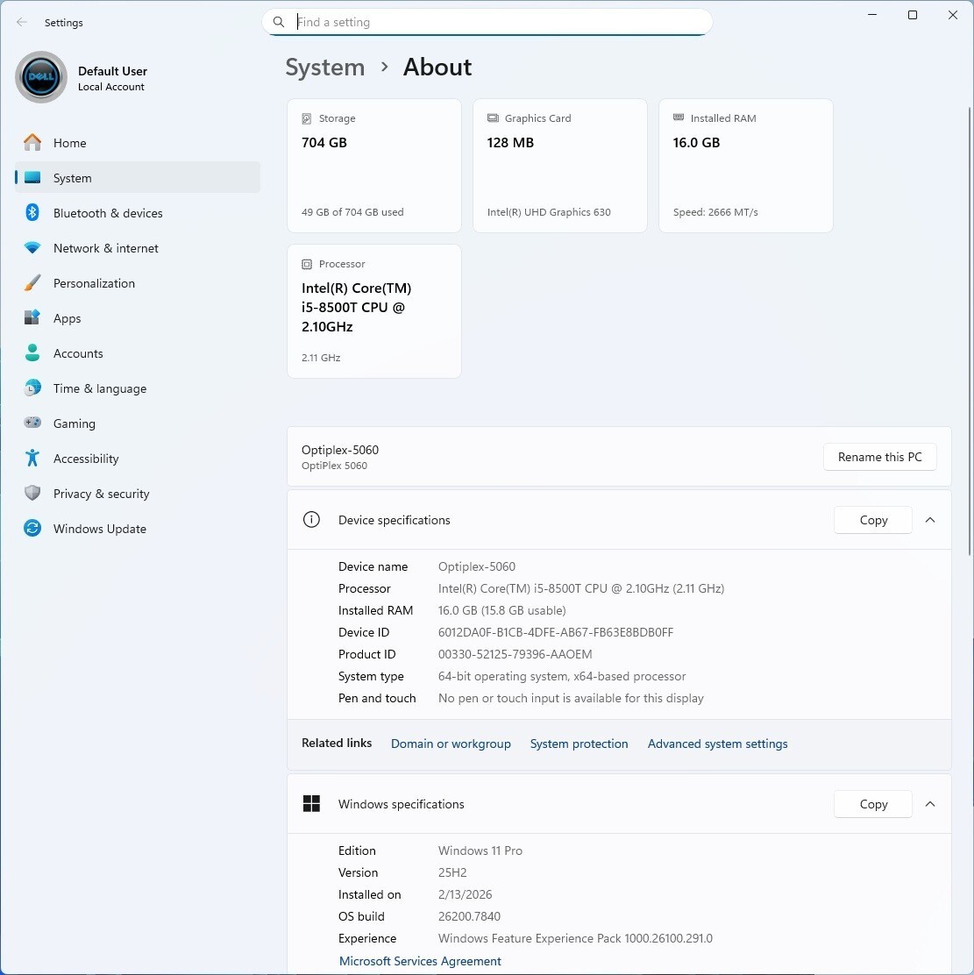Click the Home icon in sidebar
The height and width of the screenshot is (975, 974).
(32, 143)
